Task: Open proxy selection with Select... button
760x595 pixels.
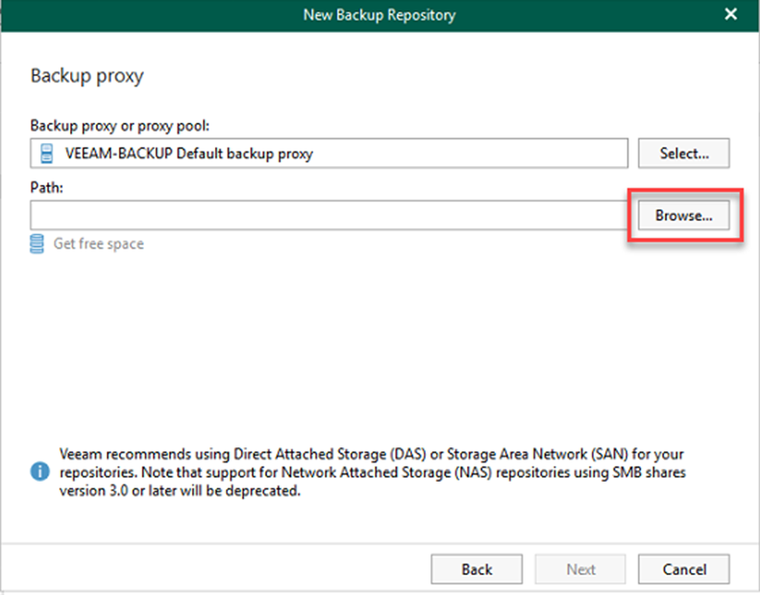Action: point(683,153)
